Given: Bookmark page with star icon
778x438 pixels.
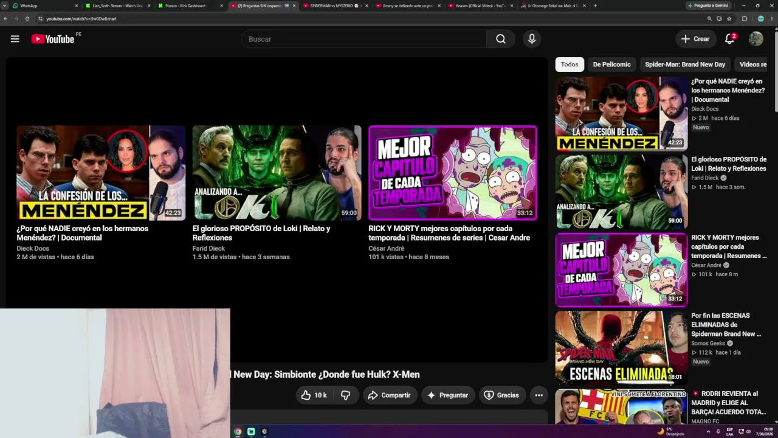Looking at the screenshot, I should coord(729,19).
